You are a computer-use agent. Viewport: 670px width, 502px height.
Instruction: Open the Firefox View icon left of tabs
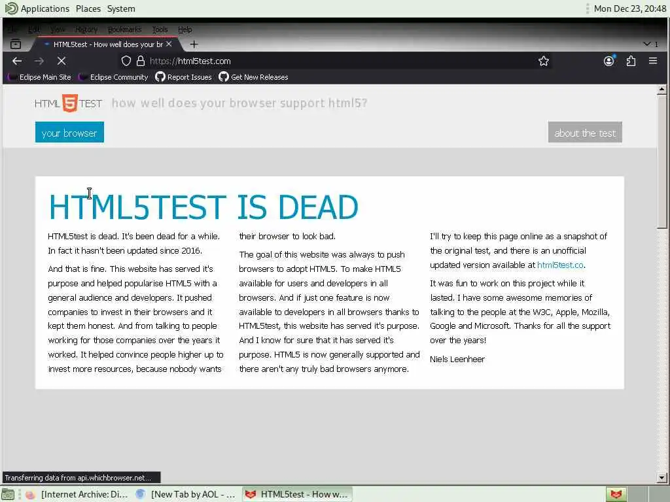pyautogui.click(x=16, y=44)
